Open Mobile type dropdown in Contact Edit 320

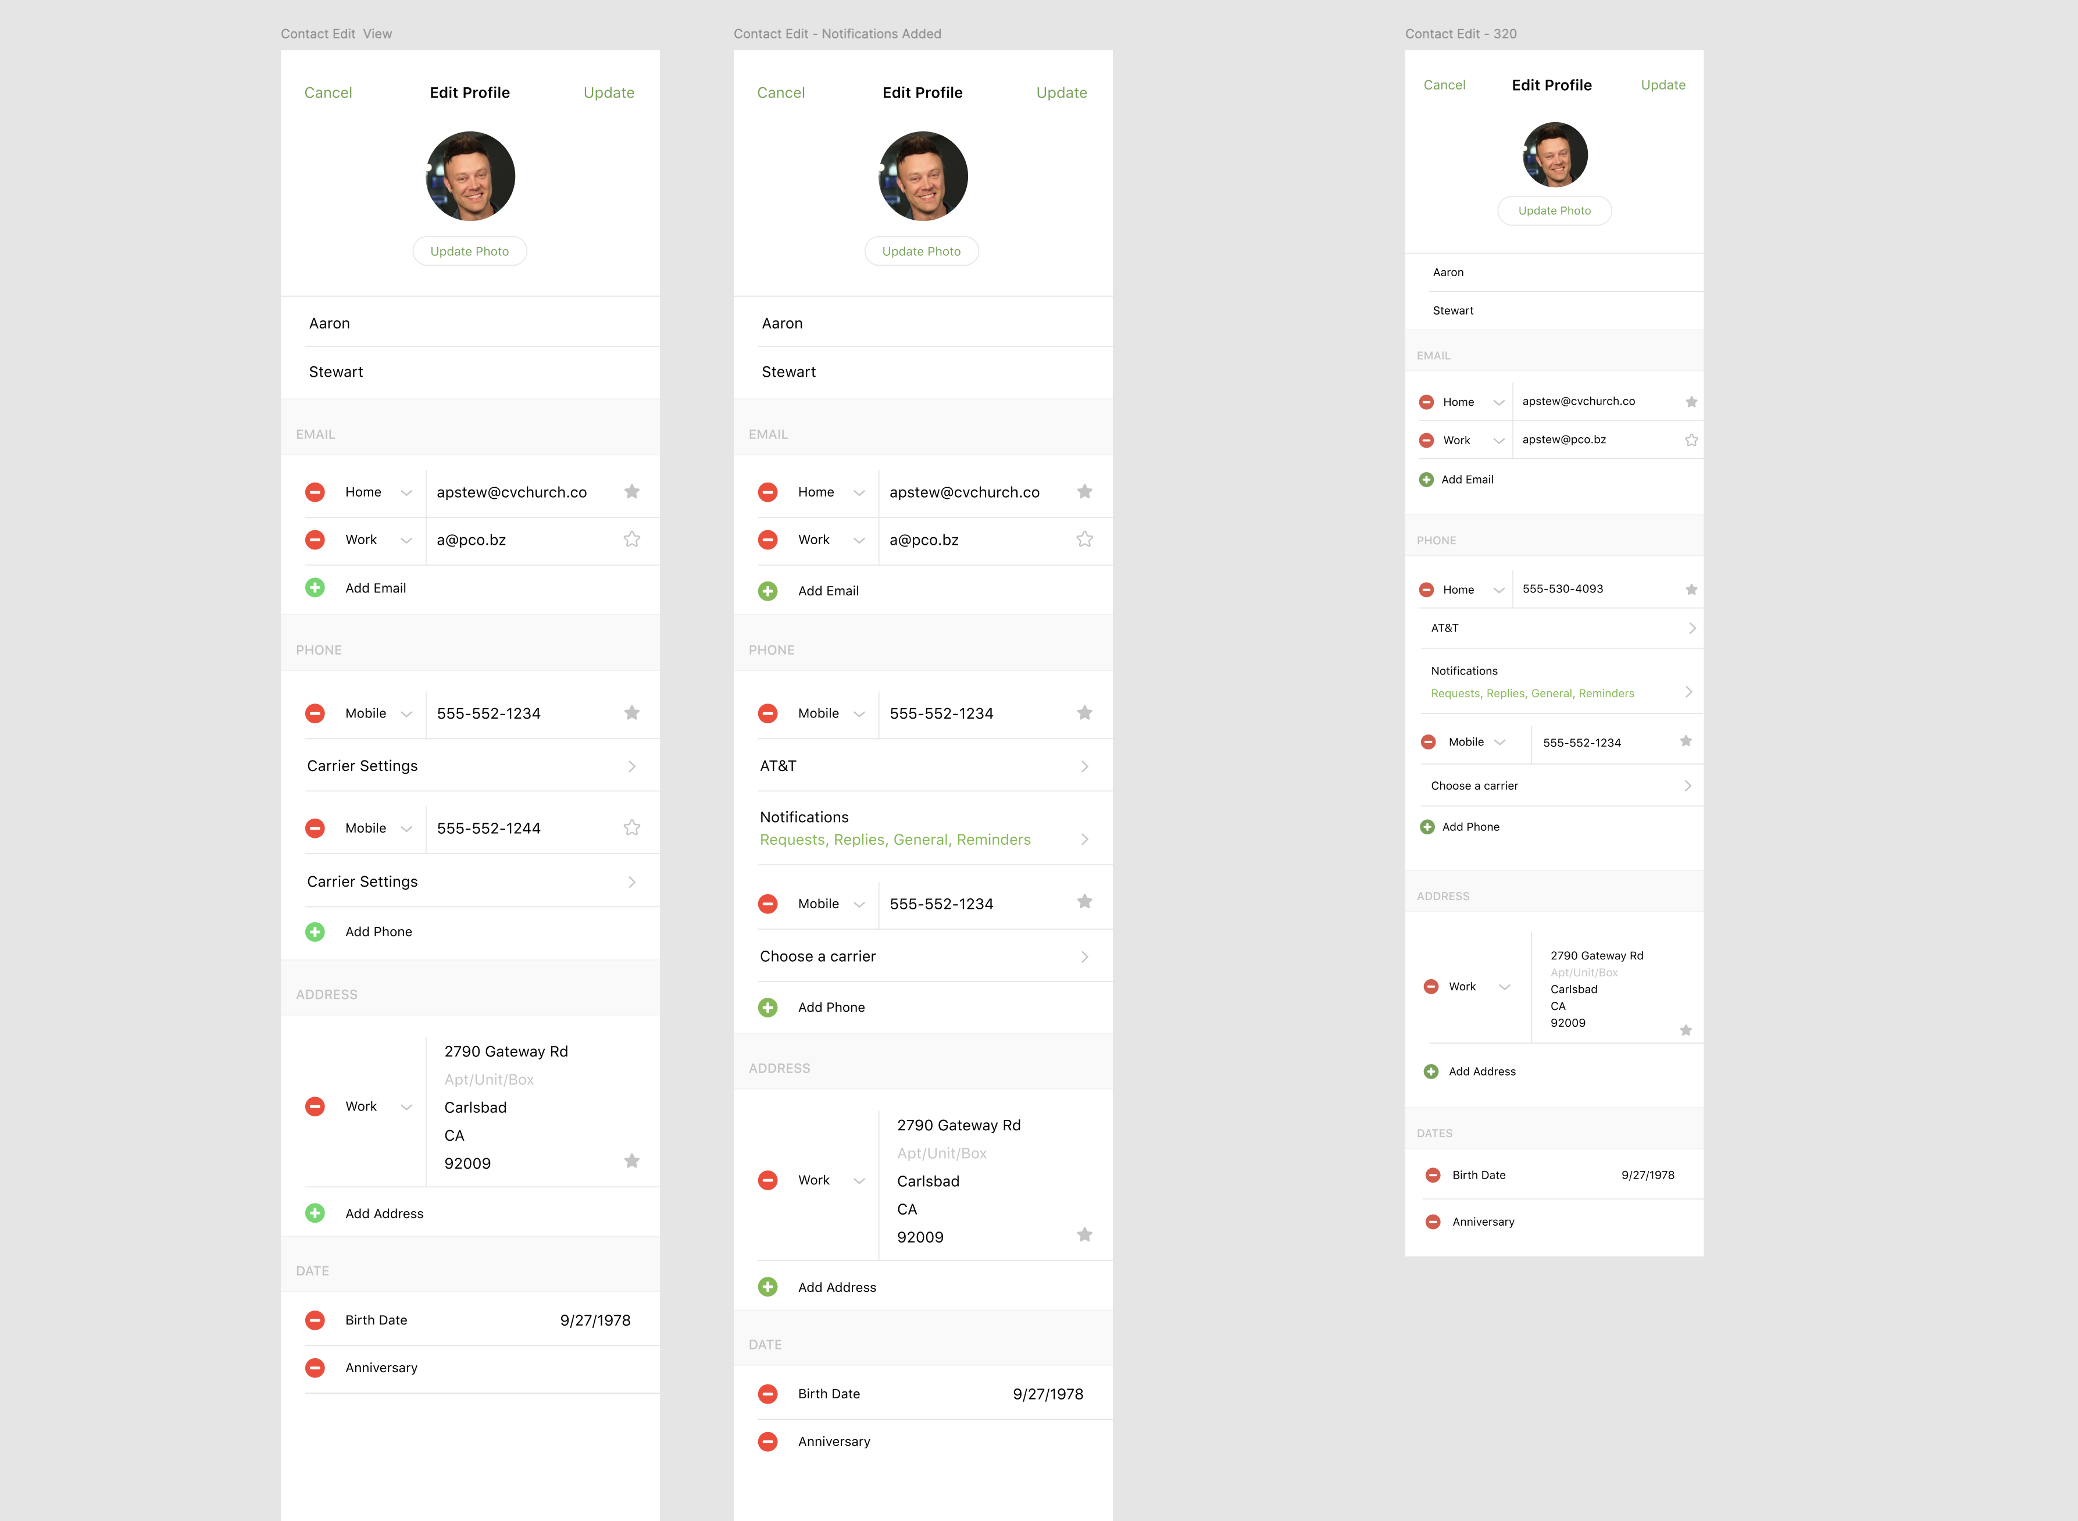point(1500,742)
